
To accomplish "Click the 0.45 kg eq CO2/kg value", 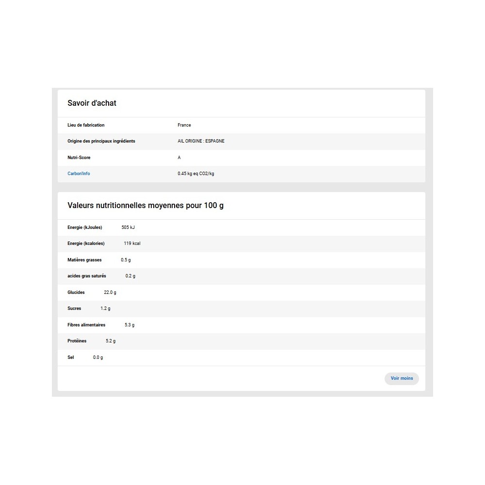I will (x=196, y=174).
